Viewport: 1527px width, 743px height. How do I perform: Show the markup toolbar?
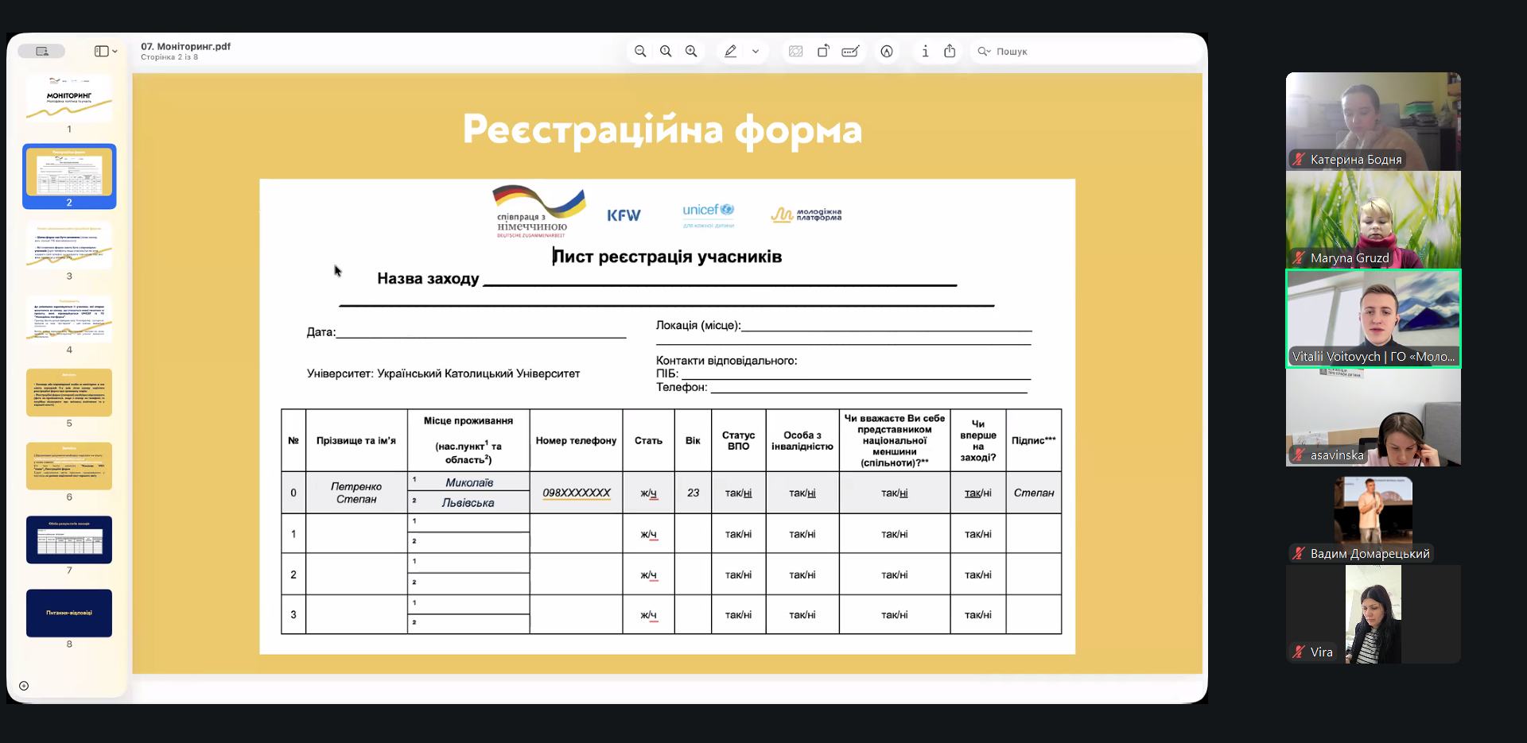coord(887,52)
